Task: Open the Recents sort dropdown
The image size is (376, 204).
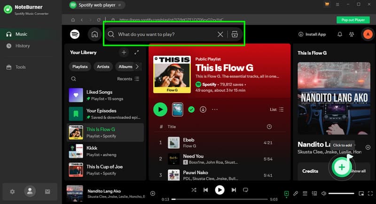Action: [128, 79]
